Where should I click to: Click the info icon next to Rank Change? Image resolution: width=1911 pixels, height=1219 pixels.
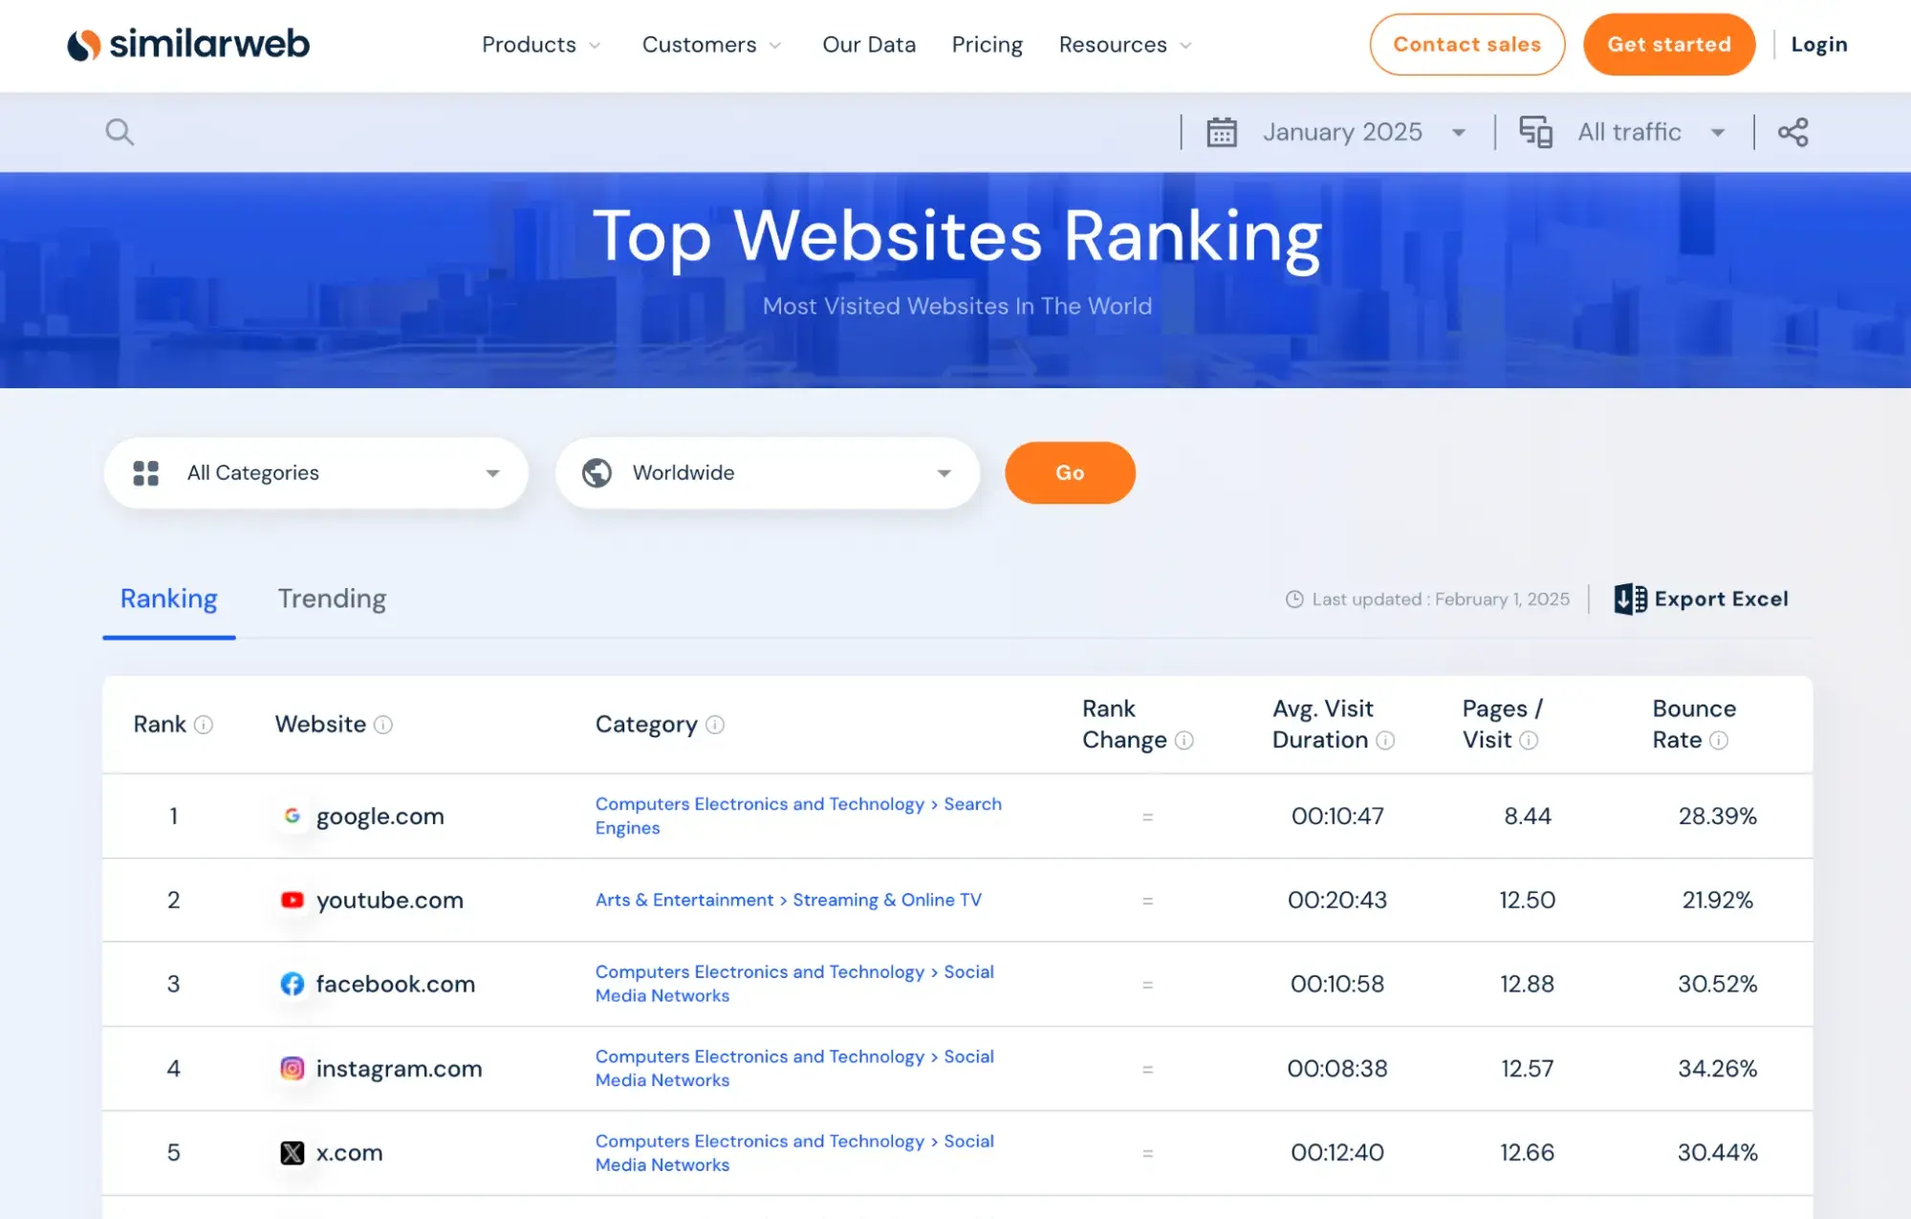pyautogui.click(x=1184, y=741)
